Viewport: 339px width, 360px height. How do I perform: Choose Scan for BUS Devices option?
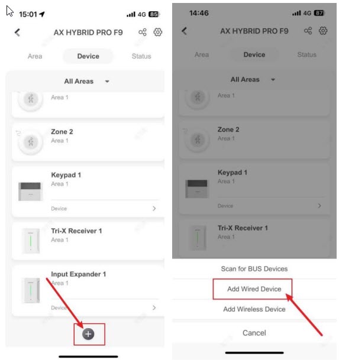[254, 269]
